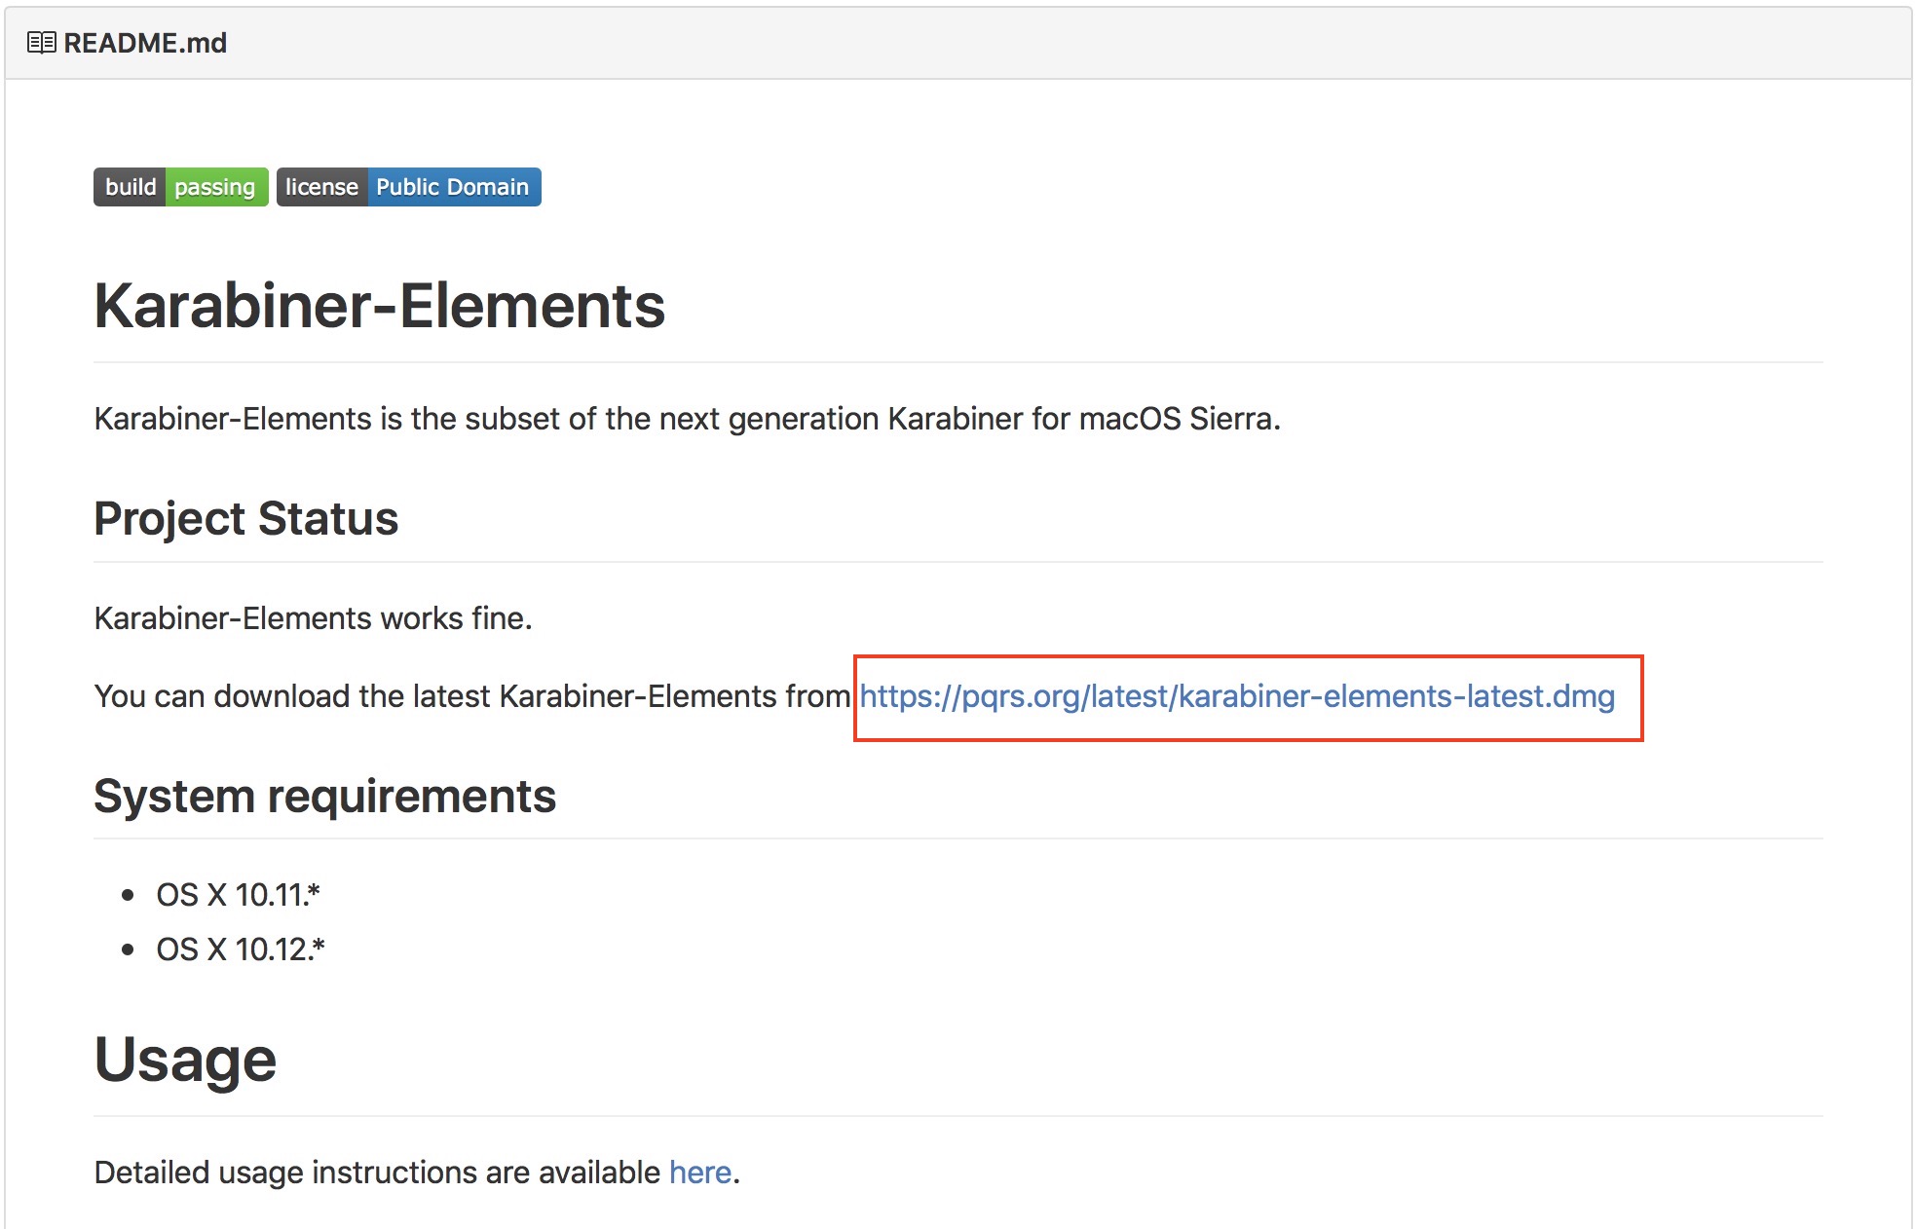Click the gray license badge label

coord(321,187)
